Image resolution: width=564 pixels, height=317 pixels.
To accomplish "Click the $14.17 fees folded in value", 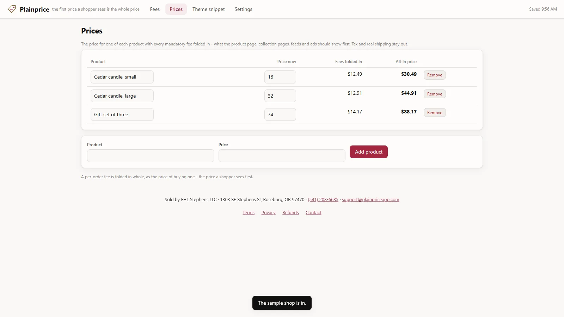I will [355, 112].
